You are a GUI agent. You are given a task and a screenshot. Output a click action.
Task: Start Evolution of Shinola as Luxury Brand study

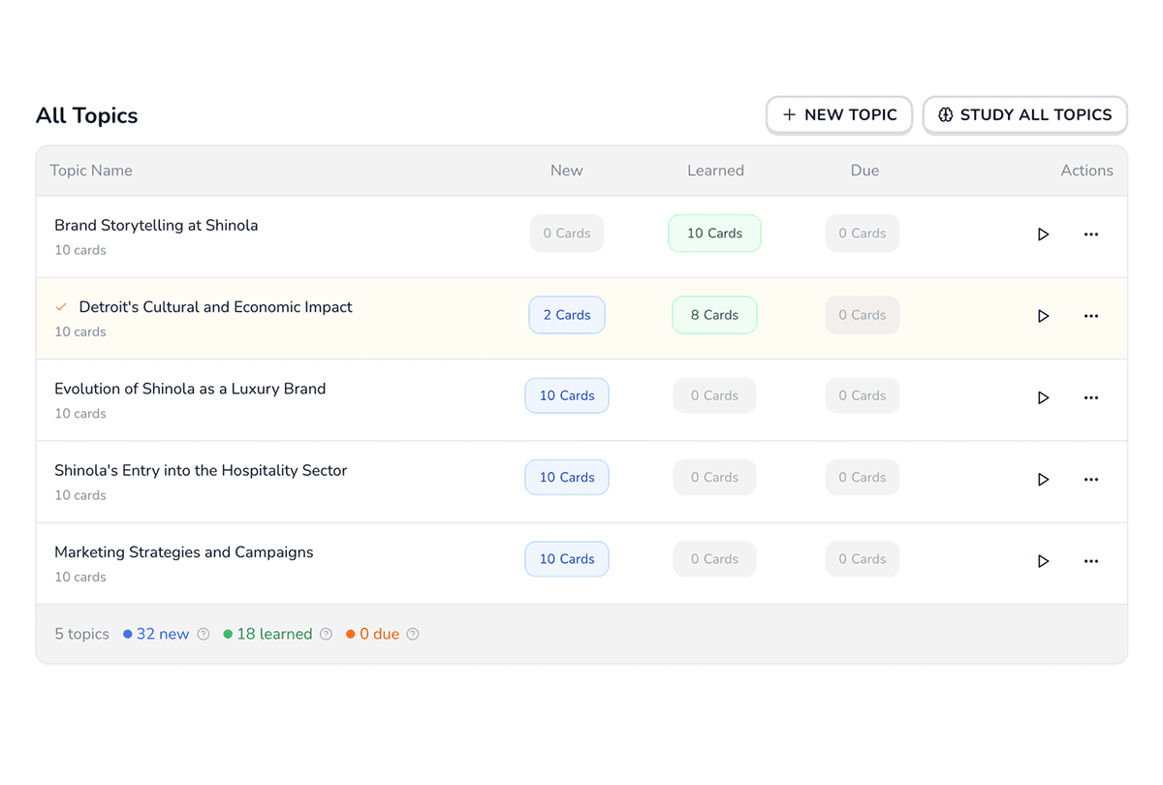coord(1043,397)
